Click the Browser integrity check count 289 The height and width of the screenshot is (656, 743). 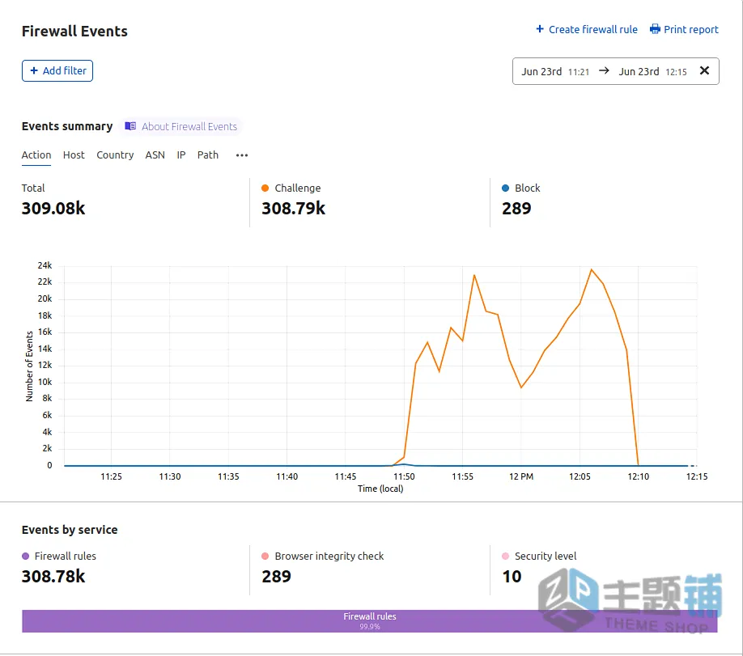click(x=276, y=577)
